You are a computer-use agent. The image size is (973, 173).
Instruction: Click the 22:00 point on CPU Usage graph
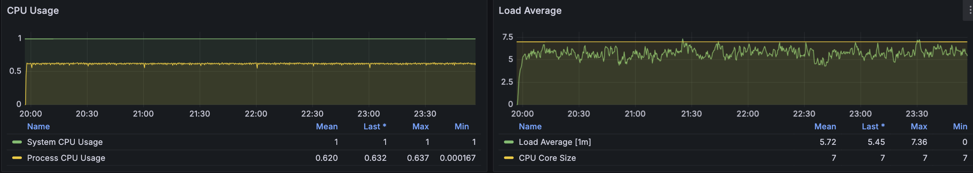[x=256, y=64]
